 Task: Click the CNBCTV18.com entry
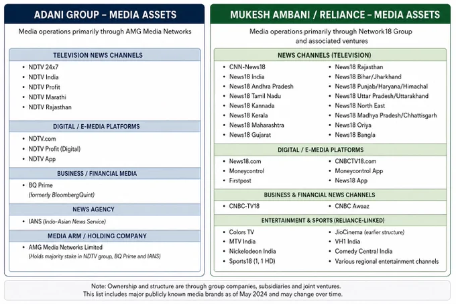[x=355, y=162]
